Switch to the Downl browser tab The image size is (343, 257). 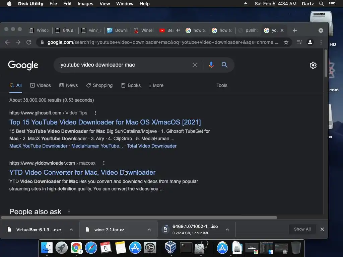(118, 30)
